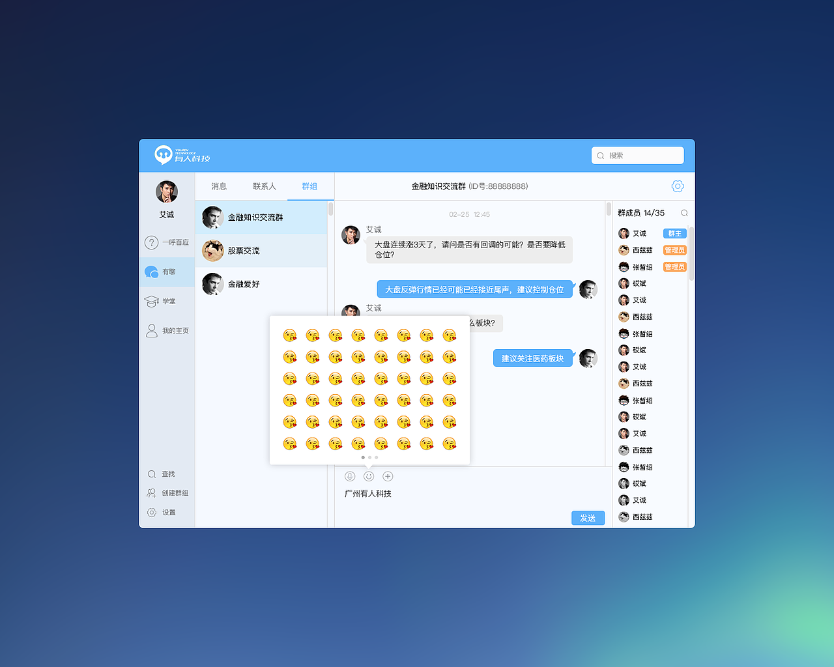This screenshot has width=834, height=667.
Task: Open the 金融爱好 group
Action: point(261,284)
